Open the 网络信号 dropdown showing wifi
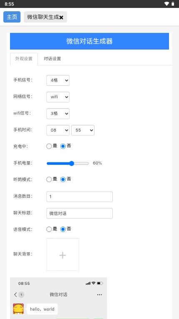 58,97
